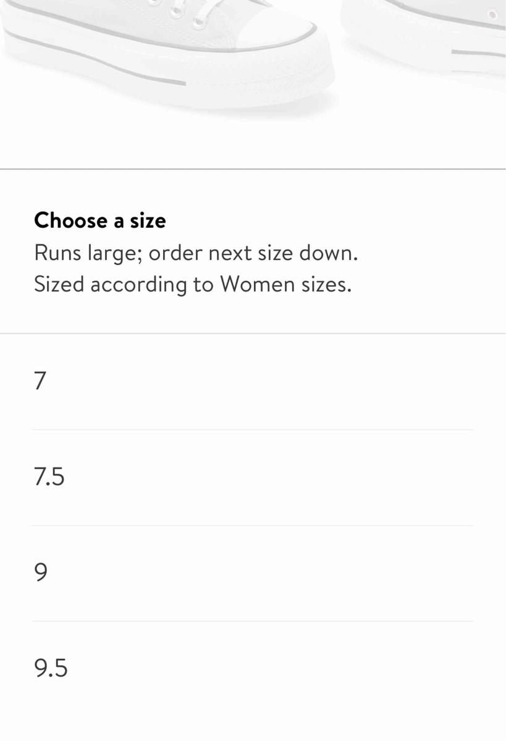The image size is (506, 741).
Task: Click the word "large" in fit note
Action: [x=116, y=253]
